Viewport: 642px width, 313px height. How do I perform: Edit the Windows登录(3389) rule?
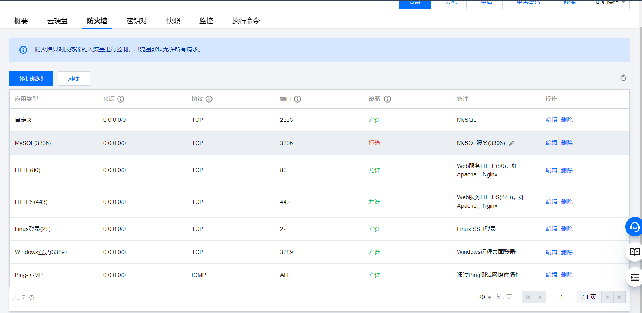coord(551,252)
